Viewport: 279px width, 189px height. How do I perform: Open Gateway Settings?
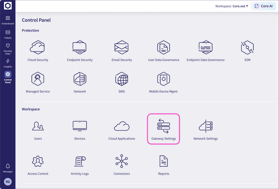click(163, 128)
